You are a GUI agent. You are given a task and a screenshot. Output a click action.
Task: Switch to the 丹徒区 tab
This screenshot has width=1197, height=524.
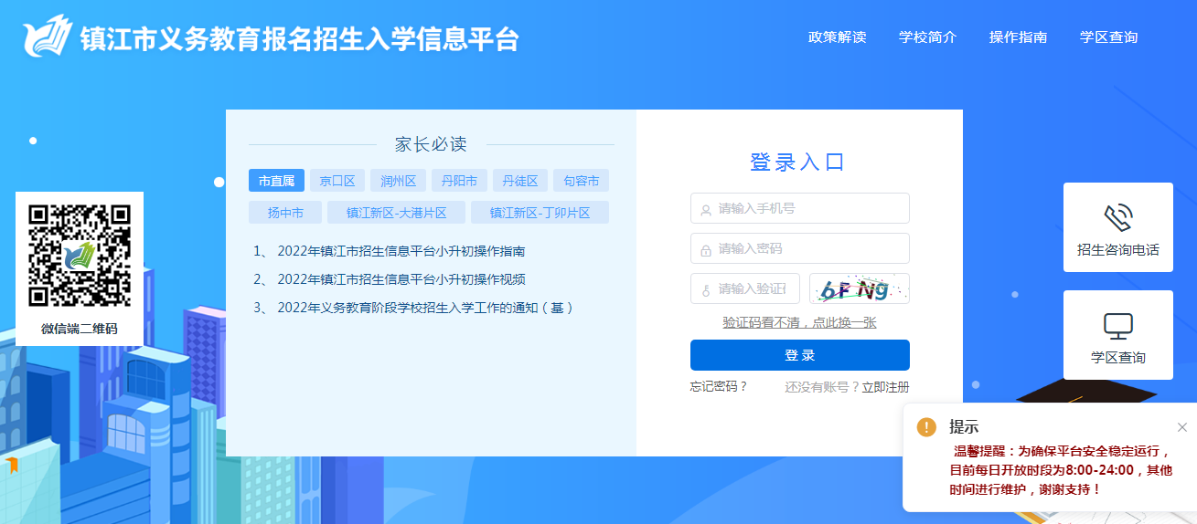click(x=520, y=181)
